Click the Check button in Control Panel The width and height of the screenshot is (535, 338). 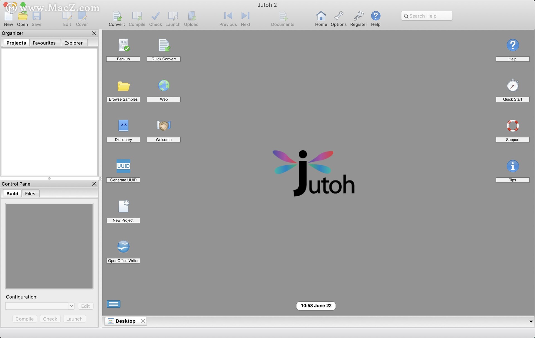[50, 319]
